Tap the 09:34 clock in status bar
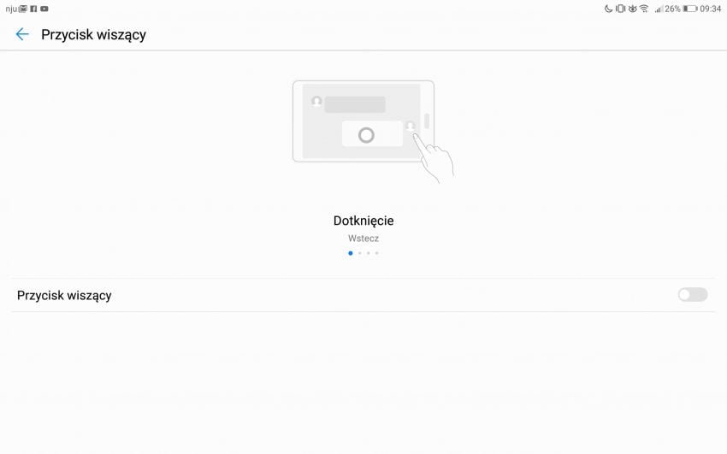Screen dimensions: 727x454 pos(710,9)
